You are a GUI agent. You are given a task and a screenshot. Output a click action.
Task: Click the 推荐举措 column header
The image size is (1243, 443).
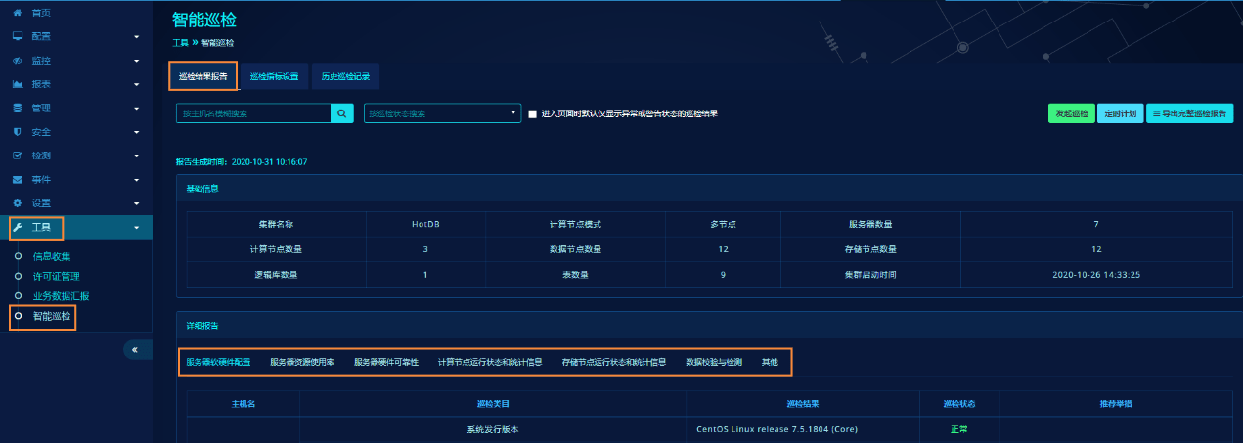[1116, 403]
